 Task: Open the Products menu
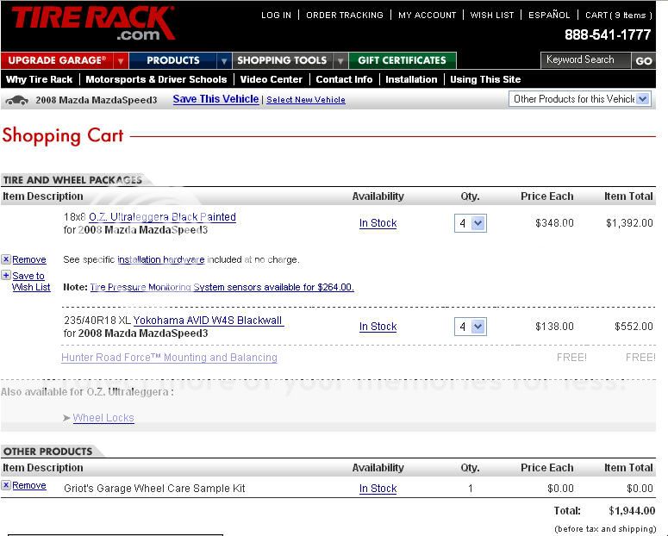click(173, 60)
